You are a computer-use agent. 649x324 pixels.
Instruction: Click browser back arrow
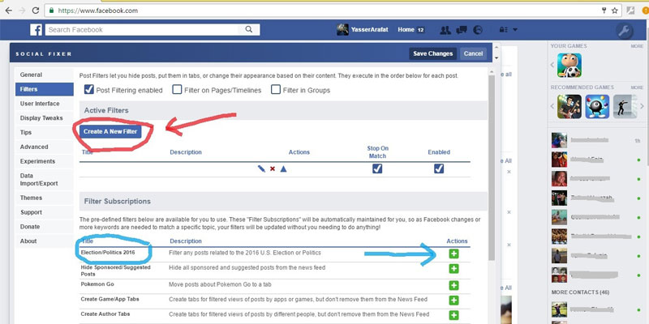coord(8,11)
